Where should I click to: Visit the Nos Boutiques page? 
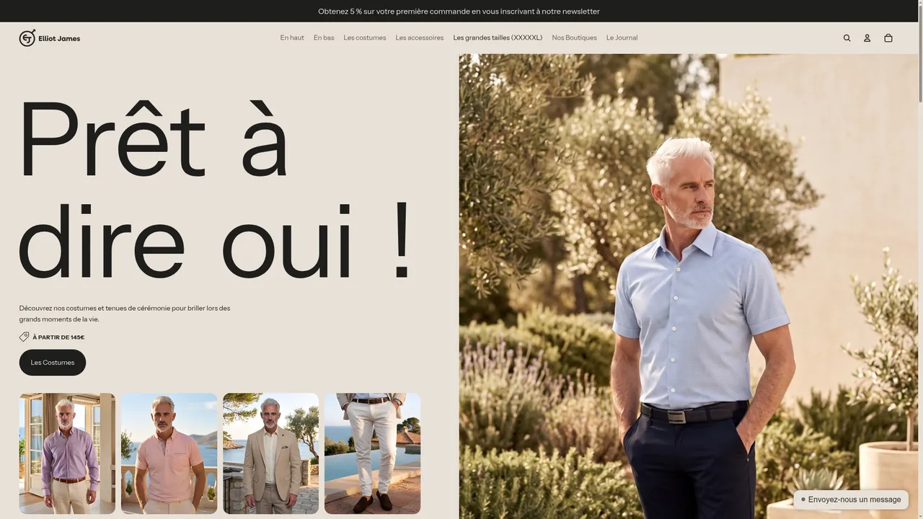point(574,37)
